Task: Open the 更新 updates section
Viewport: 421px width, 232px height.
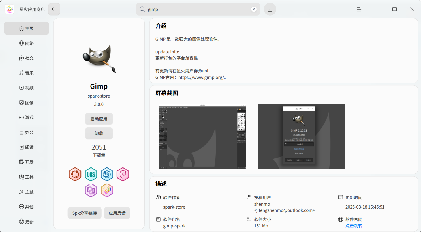Action: coord(26,222)
